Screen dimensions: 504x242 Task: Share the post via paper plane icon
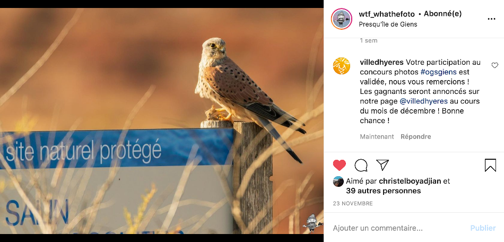[383, 165]
